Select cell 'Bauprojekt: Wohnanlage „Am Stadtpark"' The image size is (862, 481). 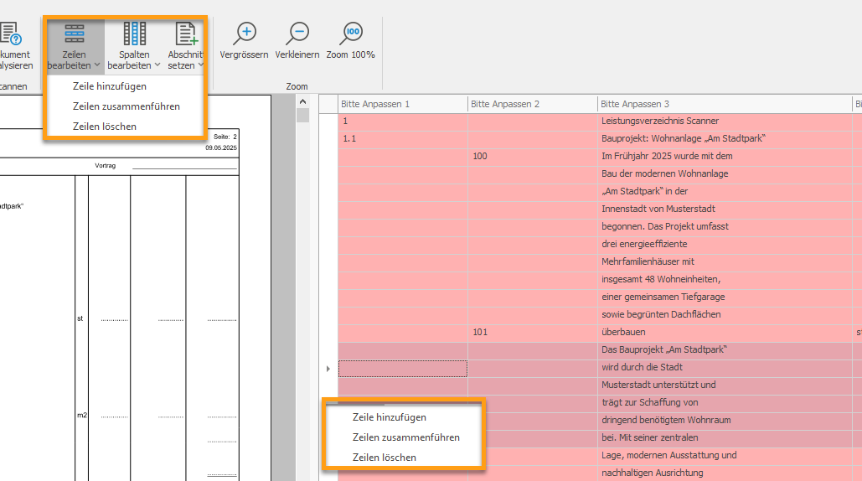pyautogui.click(x=725, y=138)
